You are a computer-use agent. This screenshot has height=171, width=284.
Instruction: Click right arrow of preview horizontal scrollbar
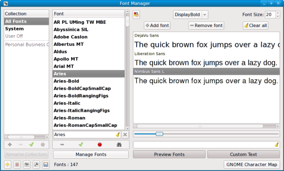(x=278, y=126)
